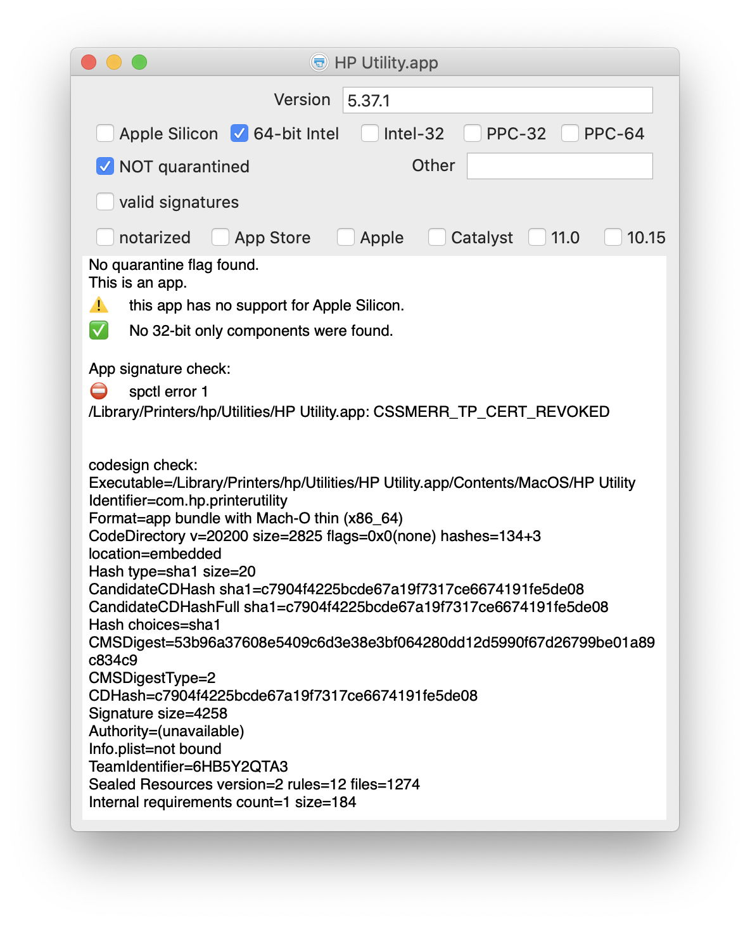Click CMSDigestType=2 line

click(x=152, y=678)
